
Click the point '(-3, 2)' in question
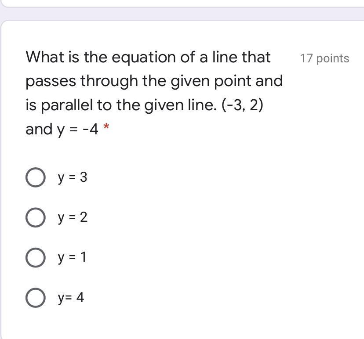[242, 105]
